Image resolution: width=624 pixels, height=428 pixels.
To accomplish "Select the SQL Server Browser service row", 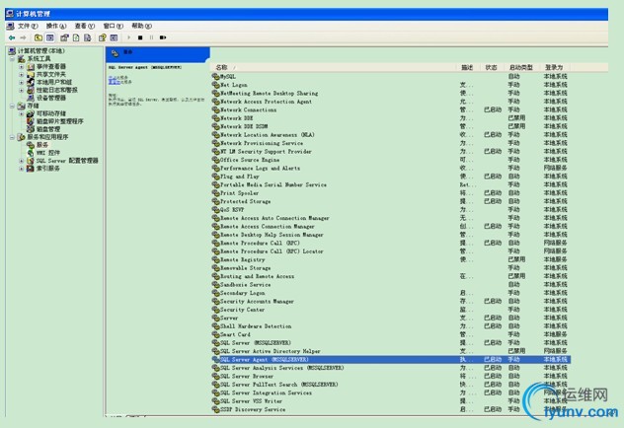I will [391, 377].
